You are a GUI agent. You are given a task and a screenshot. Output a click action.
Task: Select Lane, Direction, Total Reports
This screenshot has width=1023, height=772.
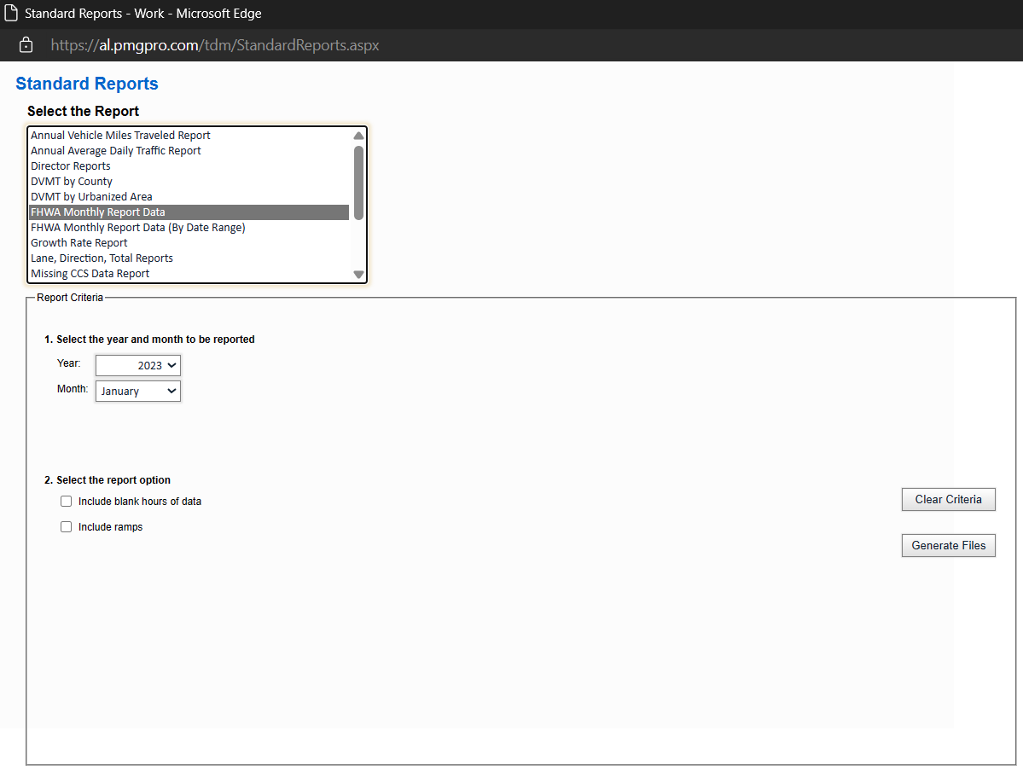(189, 258)
